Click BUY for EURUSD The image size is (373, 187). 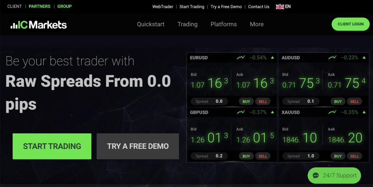246,101
